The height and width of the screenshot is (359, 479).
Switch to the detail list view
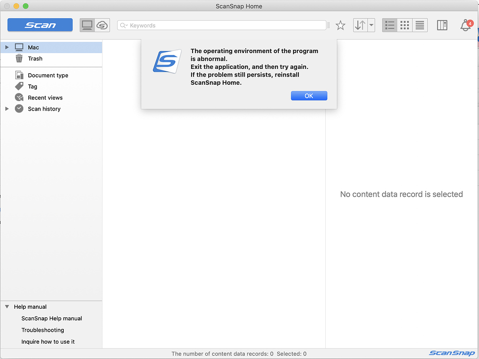389,25
